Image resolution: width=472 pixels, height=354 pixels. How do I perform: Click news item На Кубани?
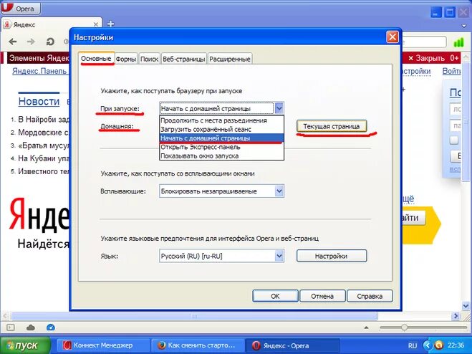(44, 158)
